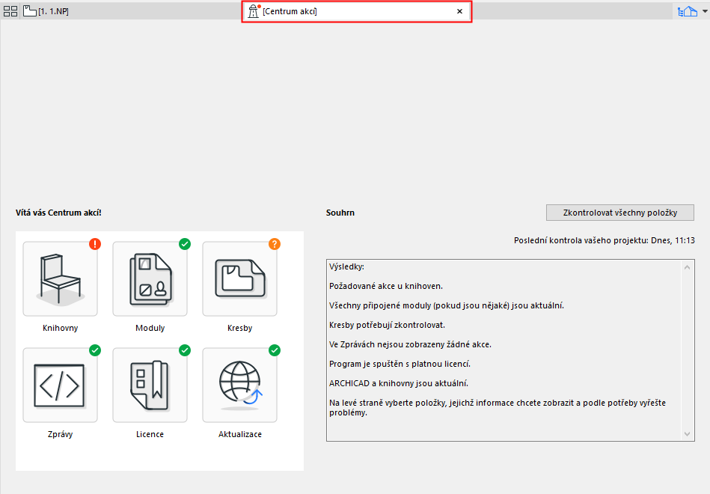Click 'Program je spuštěn s platnou licencí.' line
Viewport: 710px width, 494px height.
[400, 364]
